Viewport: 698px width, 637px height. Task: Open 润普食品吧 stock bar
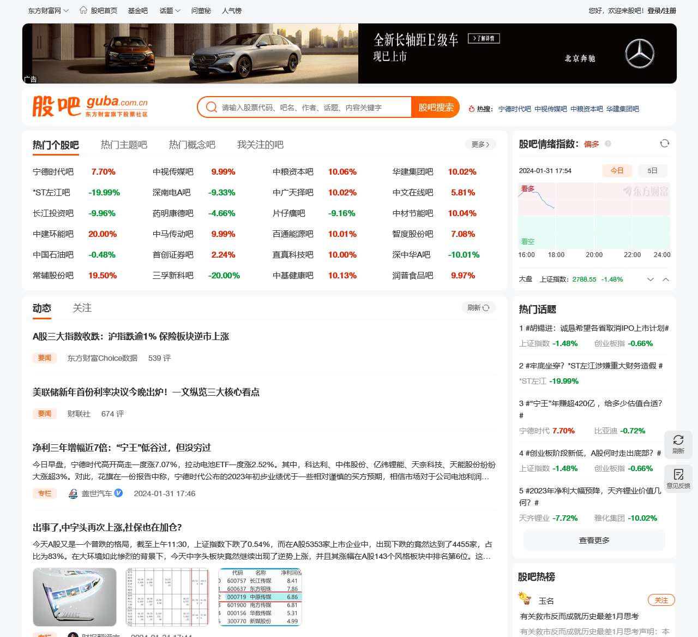[413, 276]
